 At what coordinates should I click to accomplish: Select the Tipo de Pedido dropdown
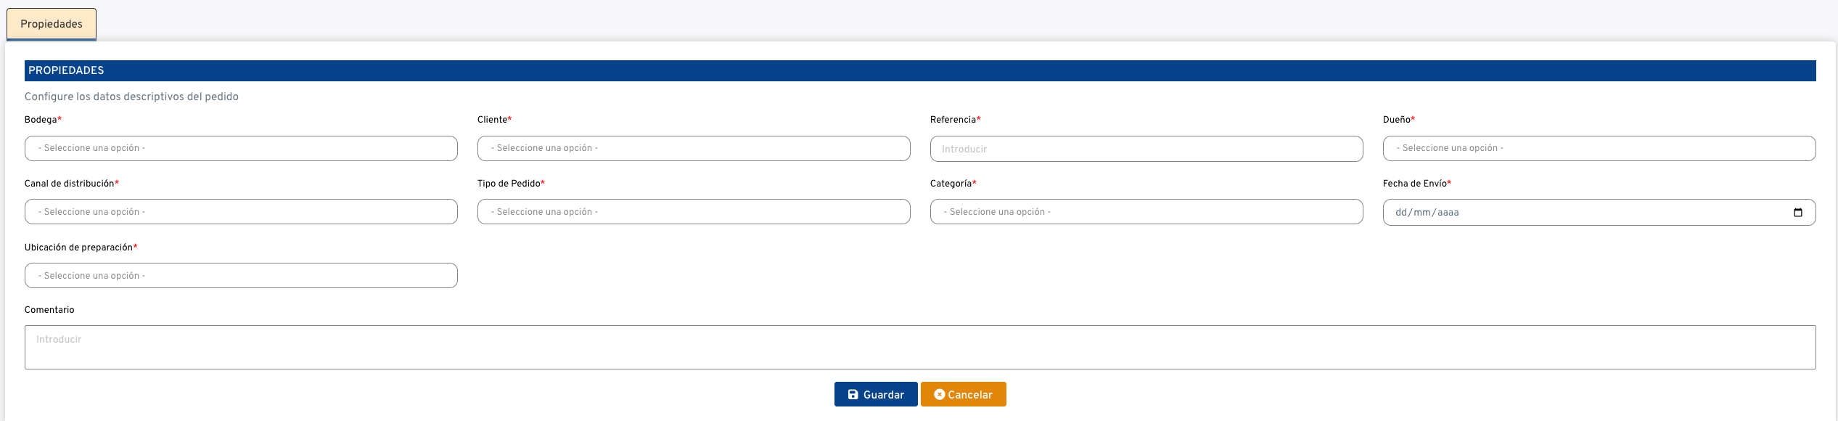[694, 212]
